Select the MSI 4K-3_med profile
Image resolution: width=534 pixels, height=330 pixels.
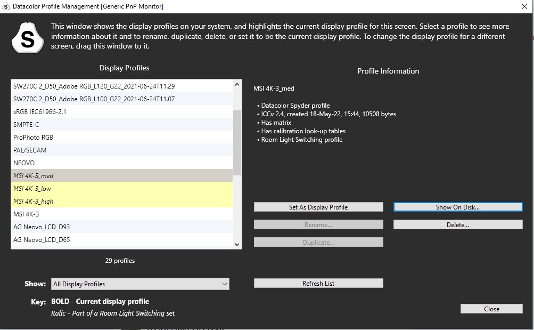click(x=122, y=175)
